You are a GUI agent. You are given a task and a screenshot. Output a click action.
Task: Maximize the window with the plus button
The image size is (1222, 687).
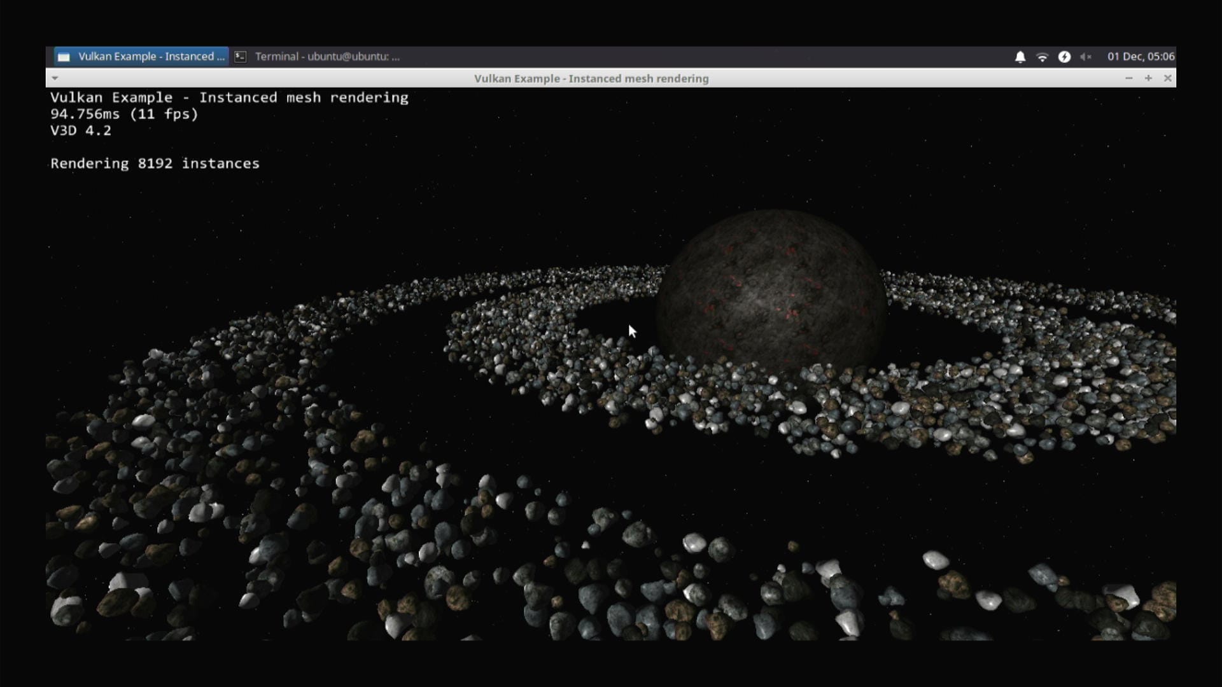[1148, 78]
